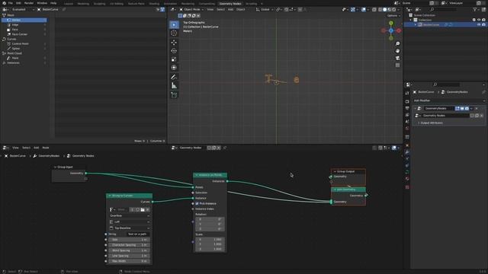Open the font folder icon in String to Curves
The image size is (488, 274).
(x=143, y=210)
